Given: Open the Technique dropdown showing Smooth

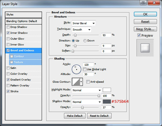Looking at the screenshot, I should pos(82,29).
